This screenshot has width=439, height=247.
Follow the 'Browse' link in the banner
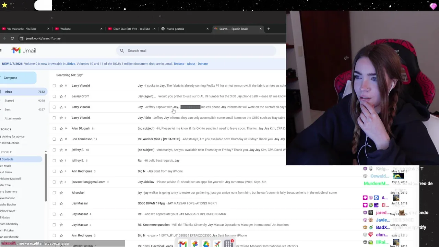[179, 64]
